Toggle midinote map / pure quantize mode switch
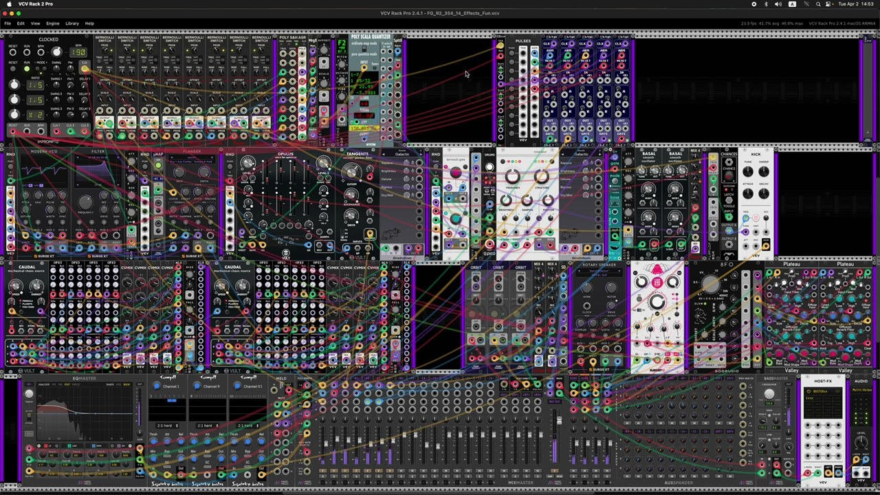This screenshot has height=495, width=880. [364, 48]
